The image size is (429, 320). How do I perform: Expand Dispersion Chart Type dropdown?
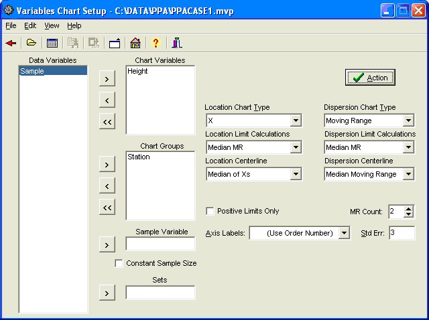(408, 121)
